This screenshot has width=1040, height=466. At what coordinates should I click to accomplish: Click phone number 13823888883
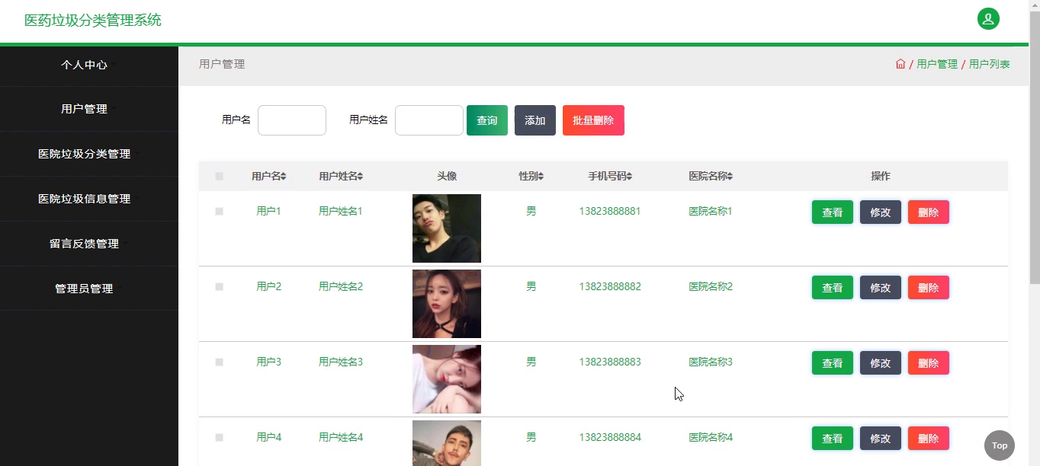tap(610, 362)
